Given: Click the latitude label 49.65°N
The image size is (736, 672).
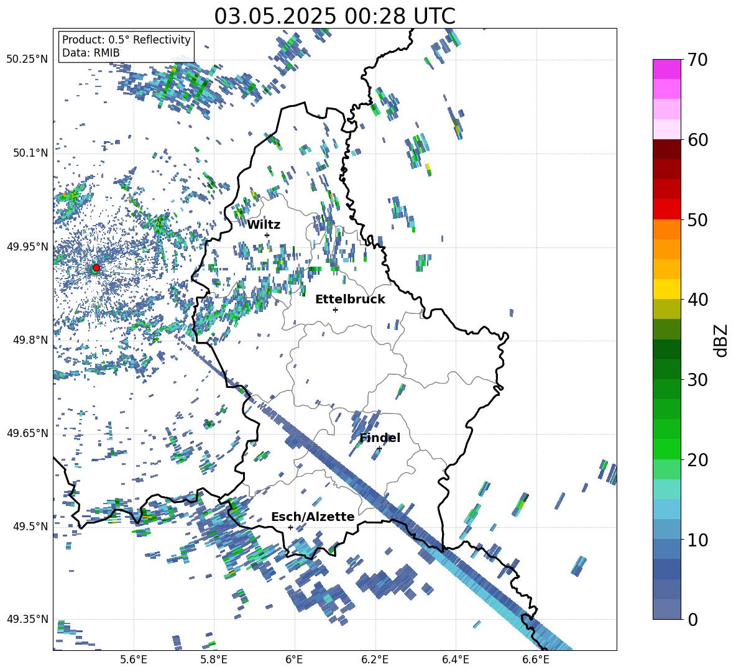Looking at the screenshot, I should tap(27, 433).
